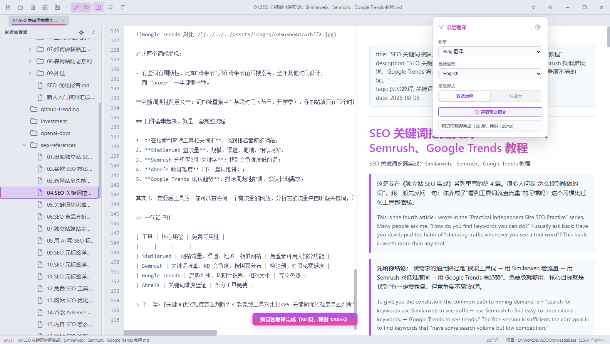Switch display mode to 双语对照
The width and height of the screenshot is (610, 344).
pos(465,96)
